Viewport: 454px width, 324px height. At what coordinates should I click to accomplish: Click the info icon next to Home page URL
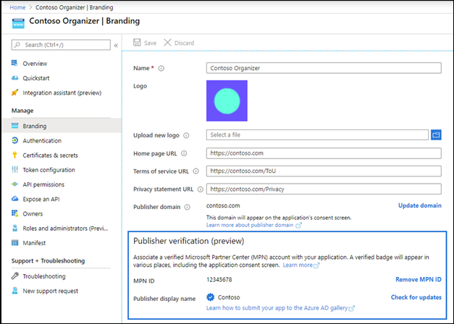click(184, 153)
